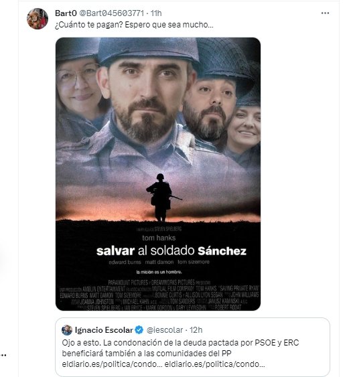The image size is (347, 377).
Task: Expand the attached movie poster image
Action: pyautogui.click(x=158, y=174)
